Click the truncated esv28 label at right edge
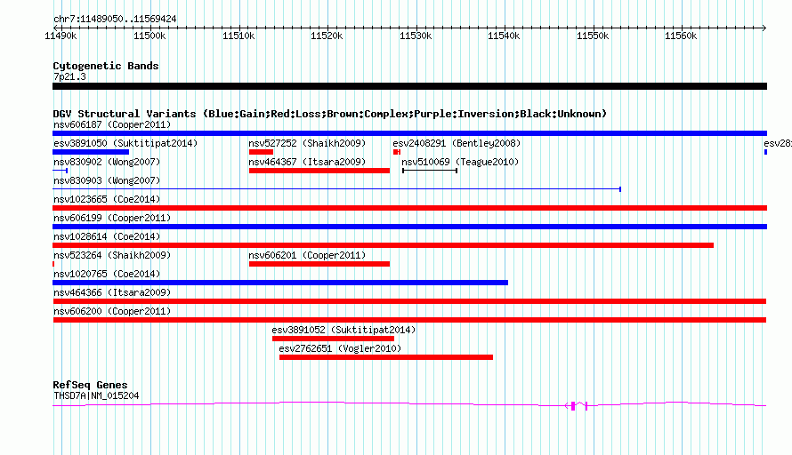 pyautogui.click(x=778, y=143)
